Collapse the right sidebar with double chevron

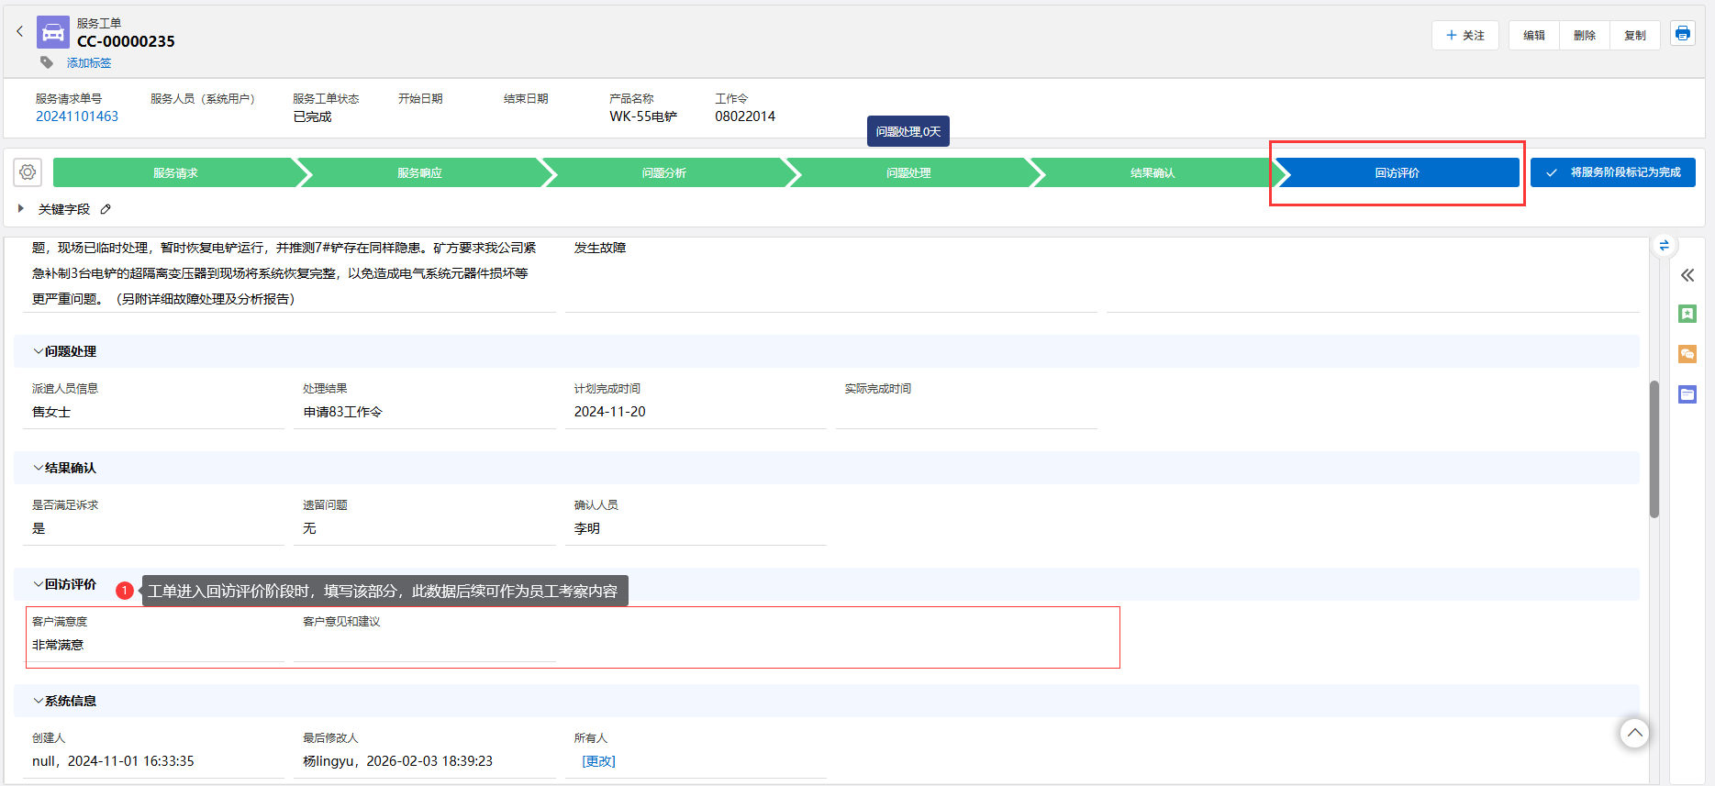[x=1687, y=275]
